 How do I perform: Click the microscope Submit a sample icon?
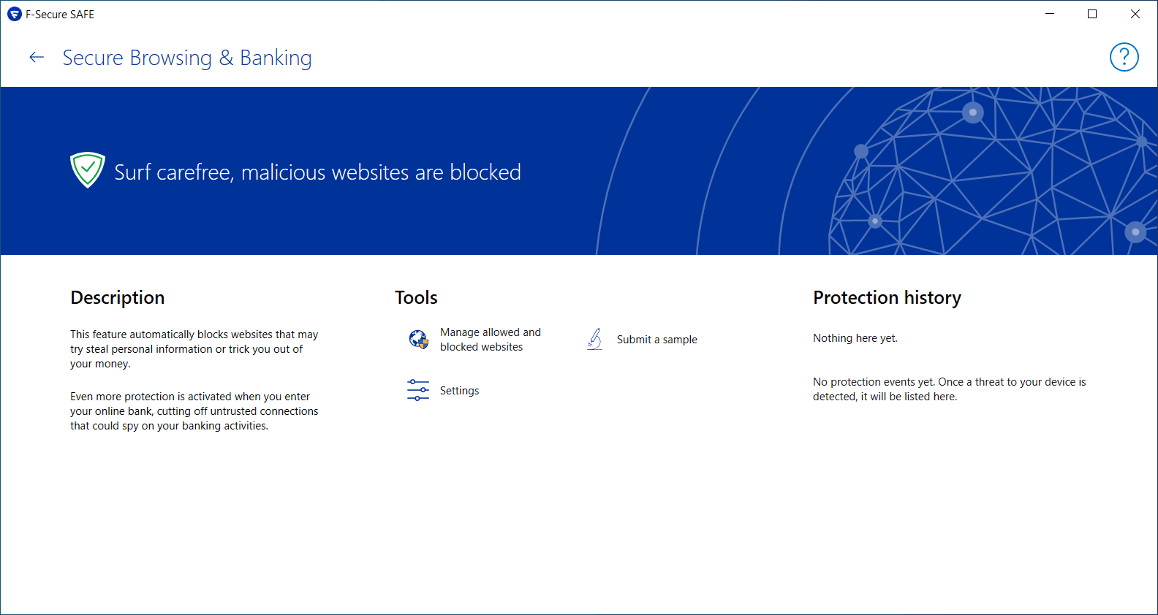(595, 340)
